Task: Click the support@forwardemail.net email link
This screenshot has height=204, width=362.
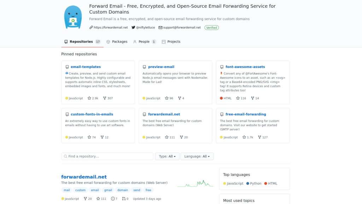Action: pos(182,27)
